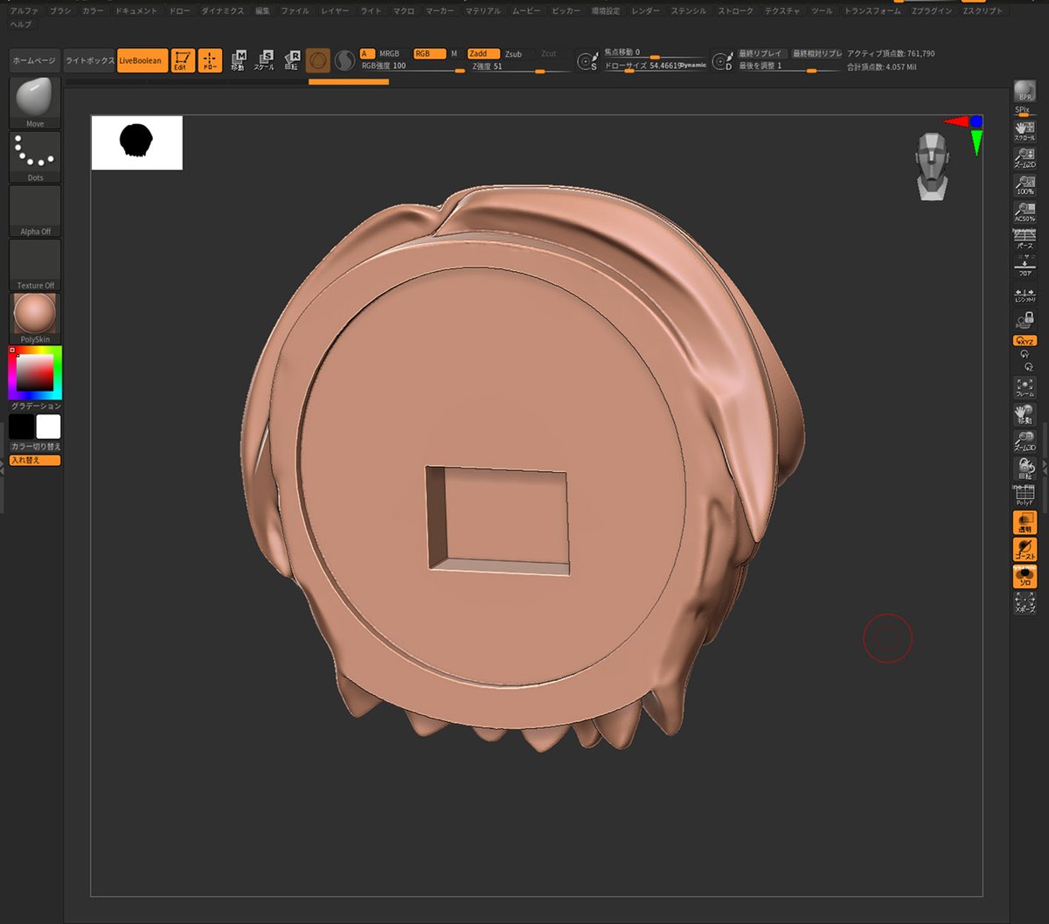Toggle the M material channel button
The image size is (1049, 924).
click(x=454, y=54)
